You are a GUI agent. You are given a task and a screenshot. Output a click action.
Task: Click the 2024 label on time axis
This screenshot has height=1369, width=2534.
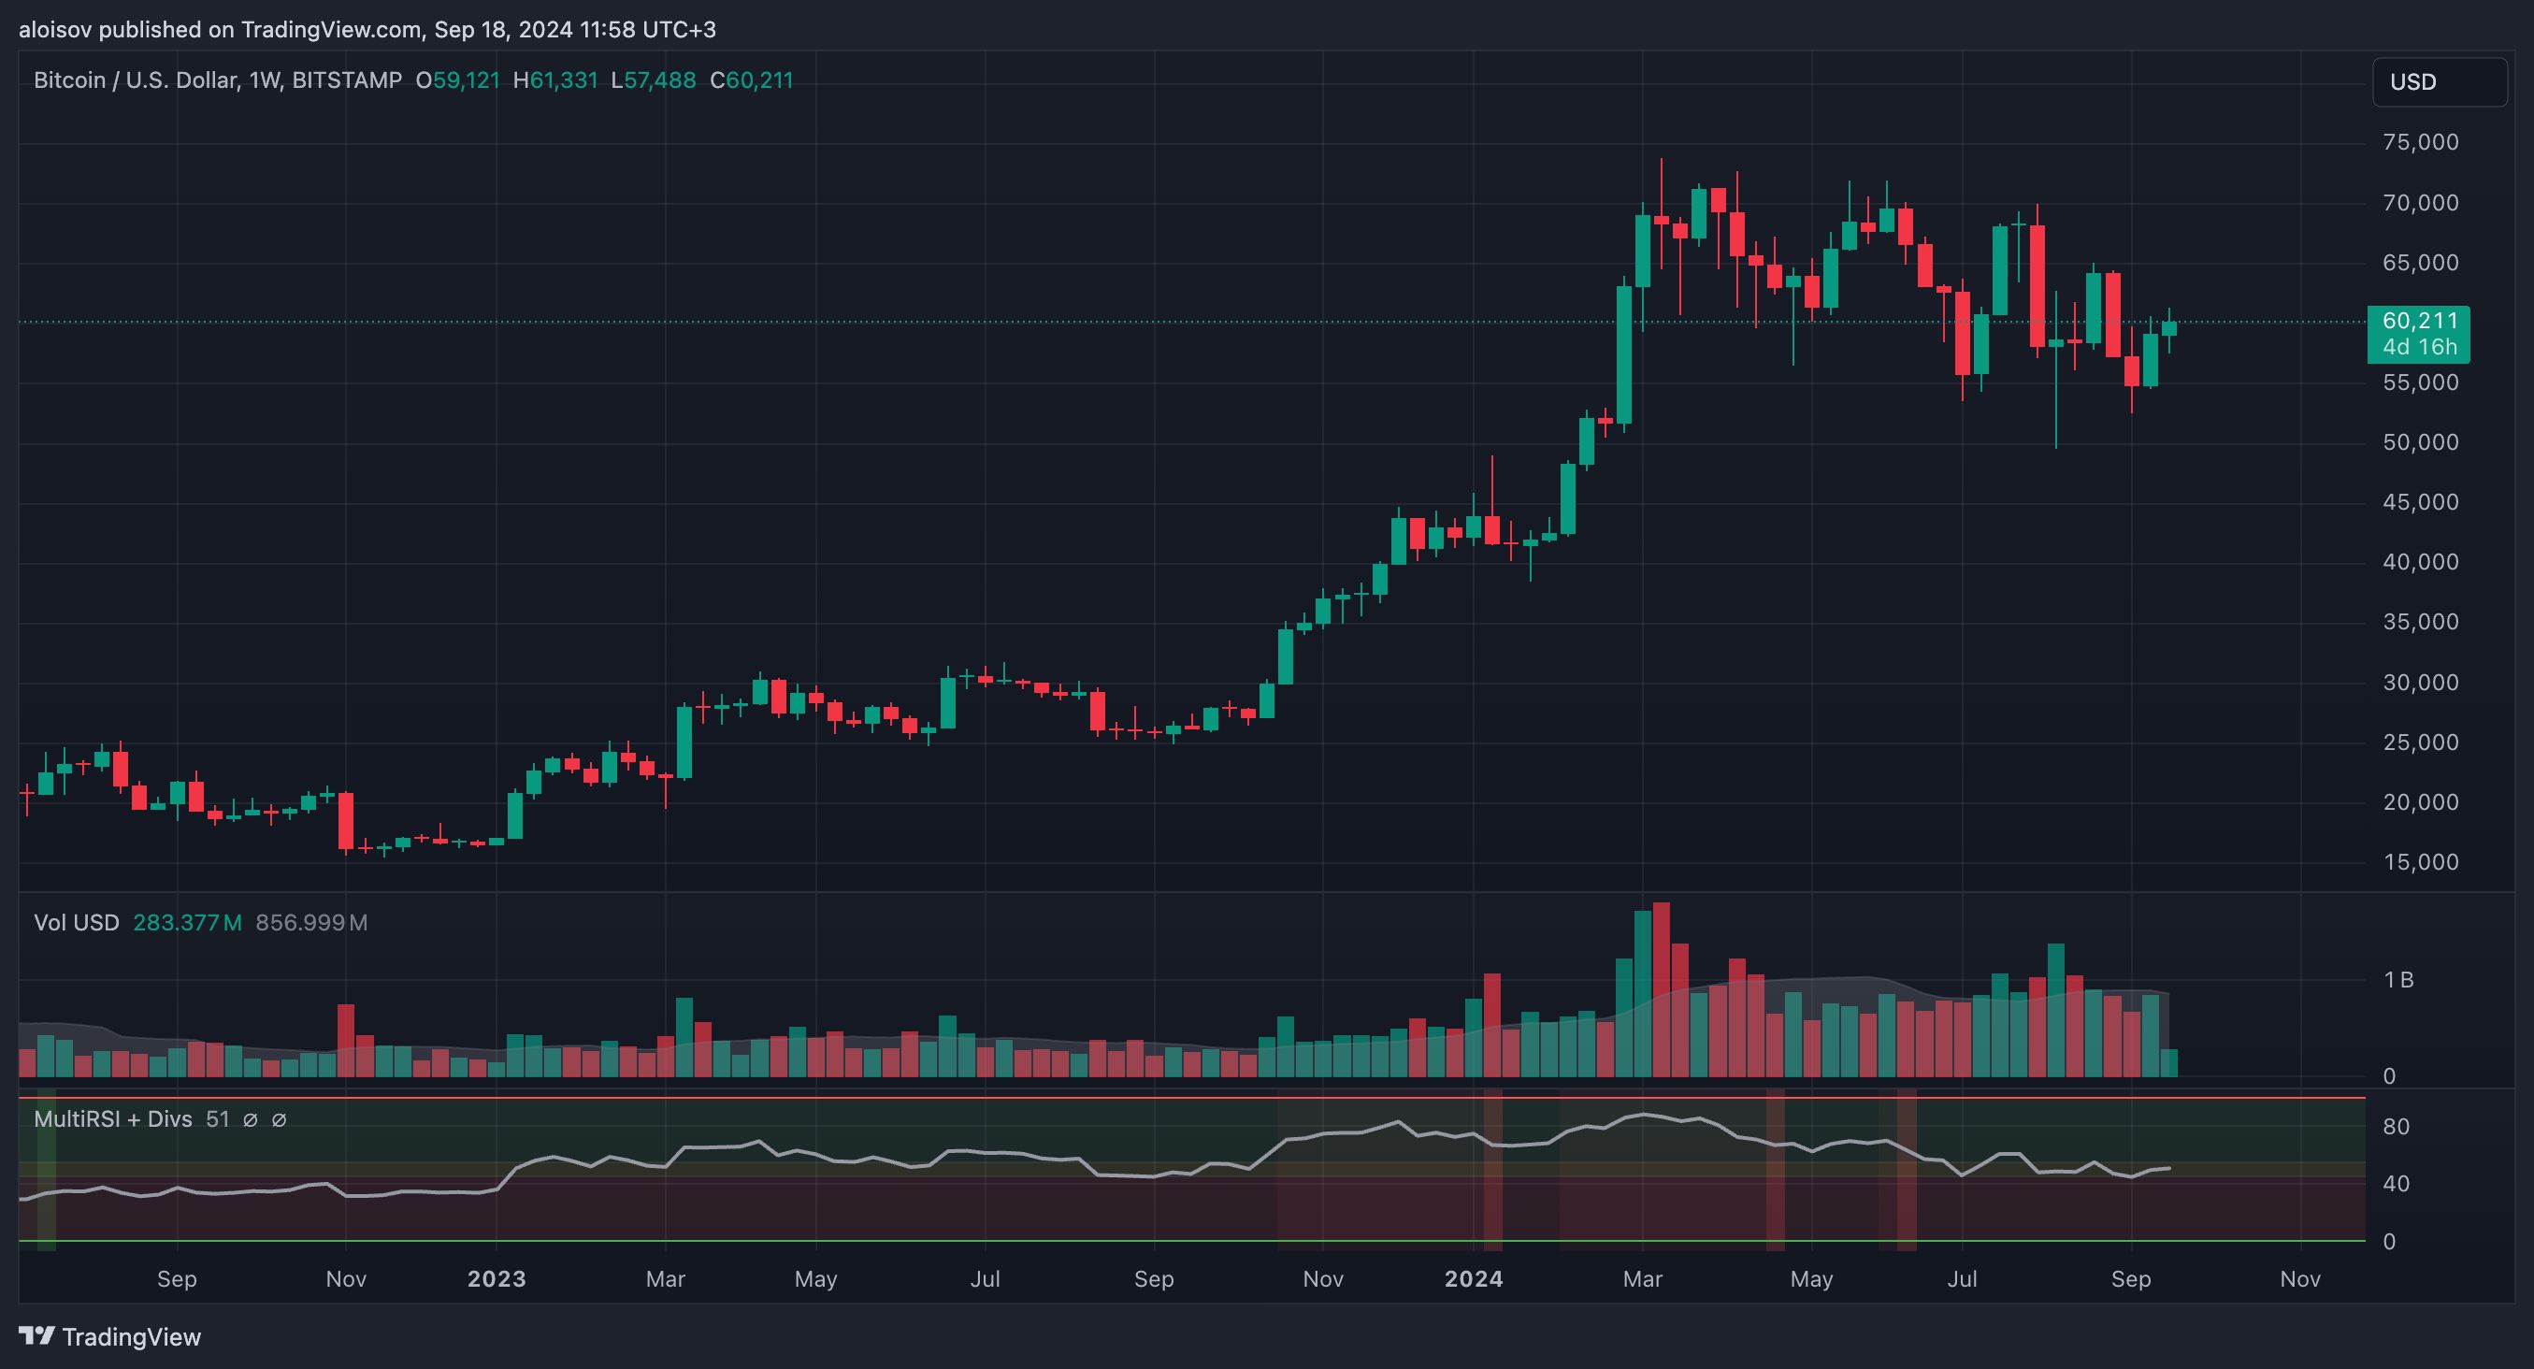pyautogui.click(x=1473, y=1278)
